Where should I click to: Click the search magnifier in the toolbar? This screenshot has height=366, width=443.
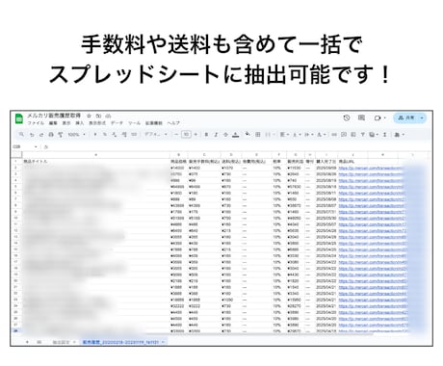pos(21,135)
